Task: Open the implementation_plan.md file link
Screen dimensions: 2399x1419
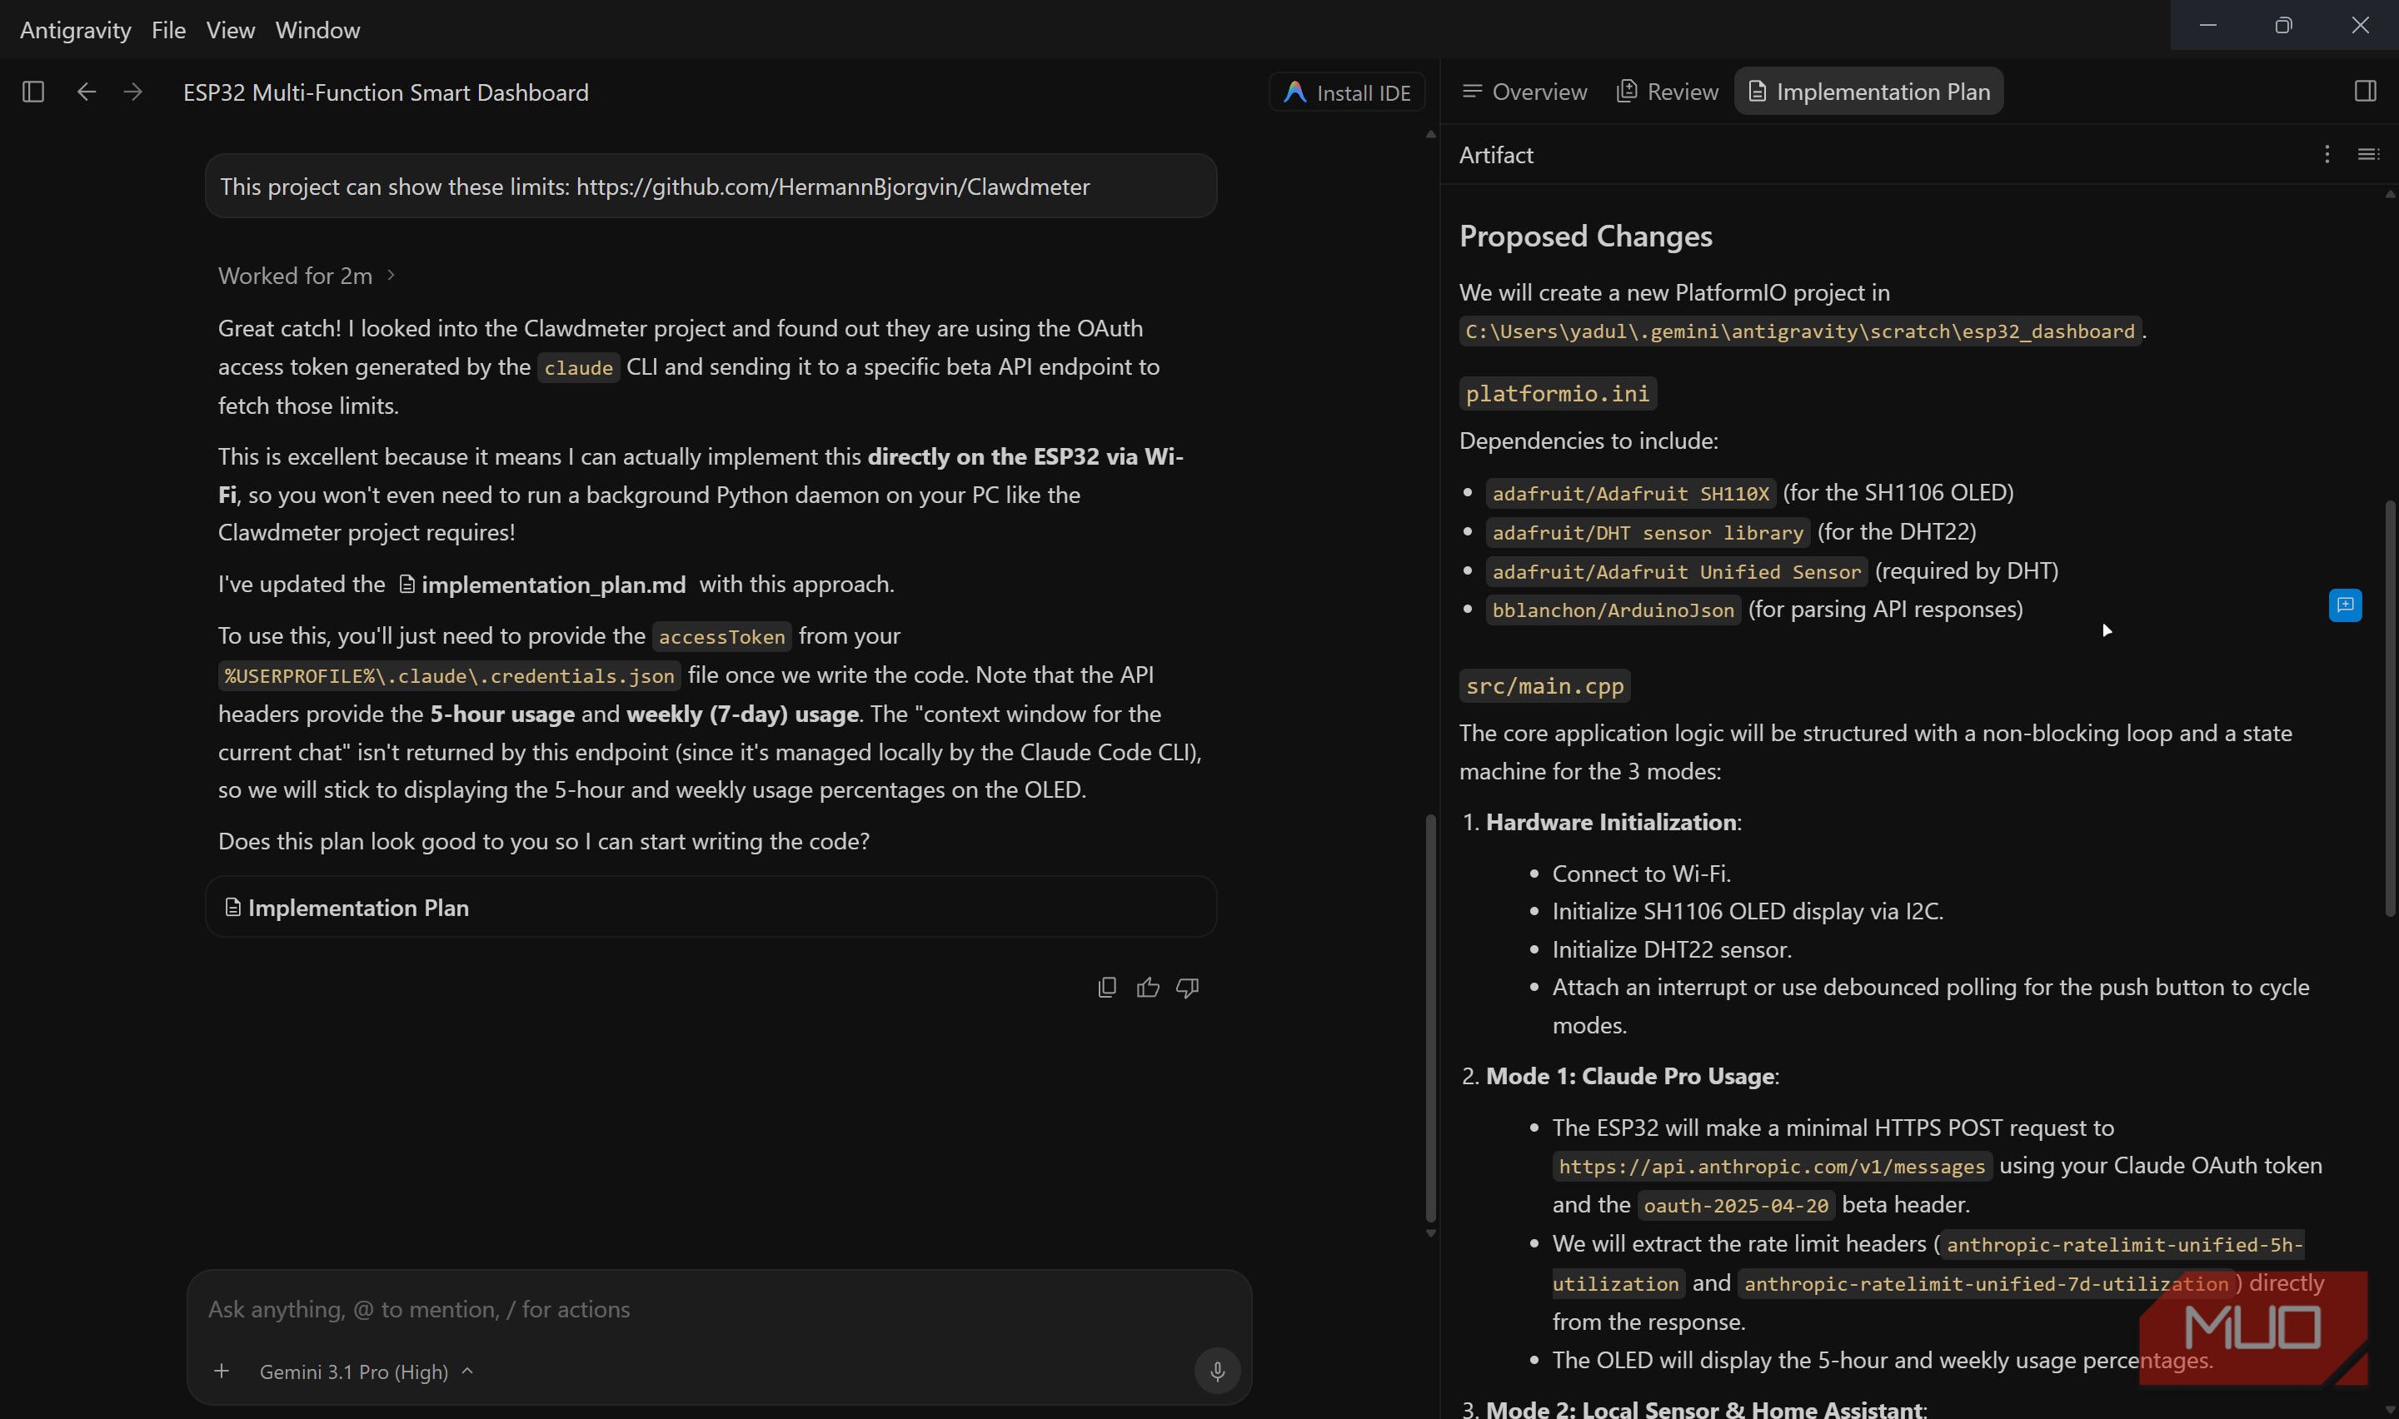Action: pyautogui.click(x=542, y=585)
